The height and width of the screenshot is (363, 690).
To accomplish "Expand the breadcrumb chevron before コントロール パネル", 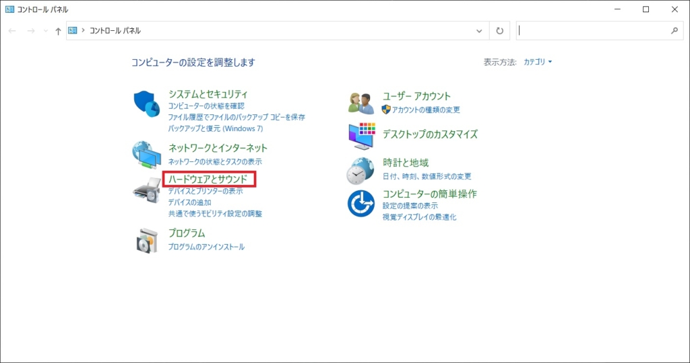I will click(83, 31).
